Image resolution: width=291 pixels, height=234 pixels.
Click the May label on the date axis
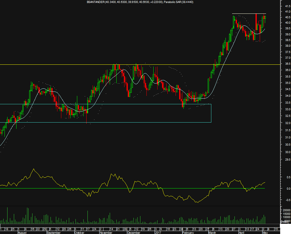tap(264, 232)
